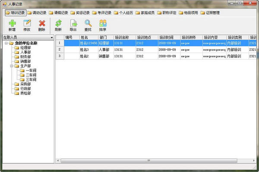
Task: Click the 培训时间 column header
Action: coord(169,38)
